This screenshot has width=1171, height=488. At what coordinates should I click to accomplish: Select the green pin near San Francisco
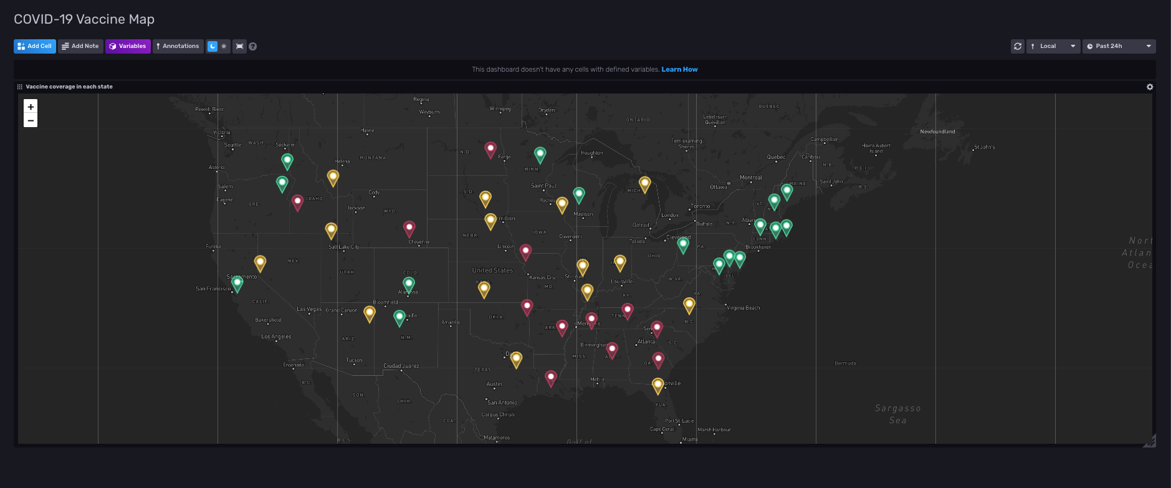click(x=237, y=284)
